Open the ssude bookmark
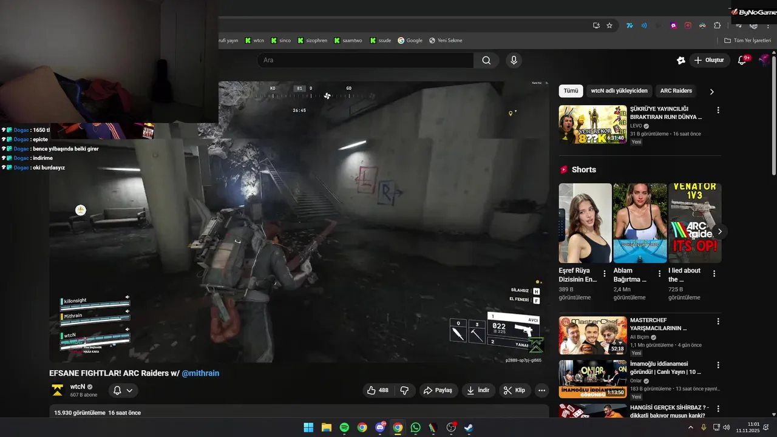This screenshot has width=777, height=437. (x=380, y=41)
